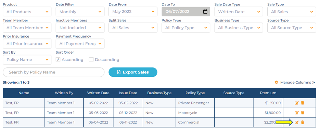Open the Prior Insurance dropdown

click(x=27, y=44)
